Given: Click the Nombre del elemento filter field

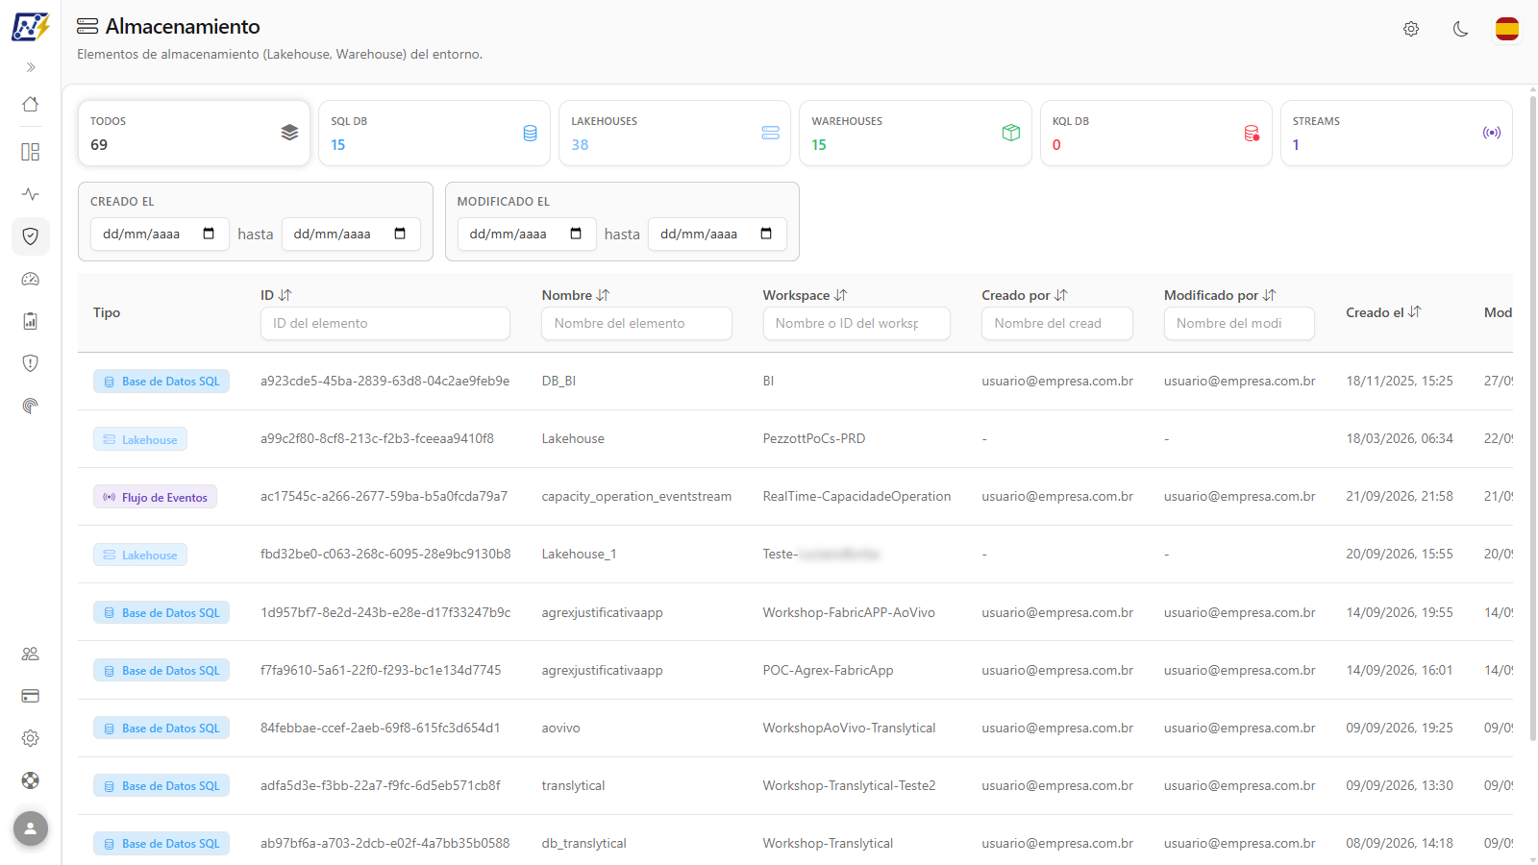Looking at the screenshot, I should tap(636, 323).
